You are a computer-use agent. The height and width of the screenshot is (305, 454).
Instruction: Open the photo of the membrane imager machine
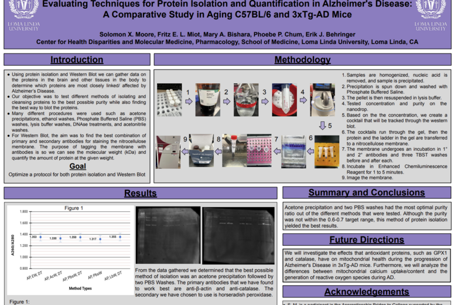tap(168, 152)
